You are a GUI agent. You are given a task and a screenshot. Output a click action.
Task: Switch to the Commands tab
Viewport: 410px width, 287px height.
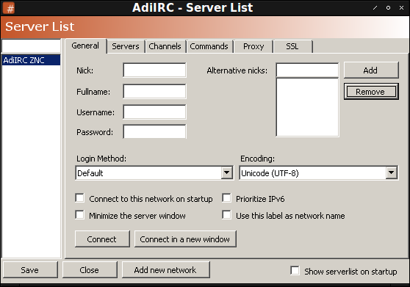(x=209, y=46)
